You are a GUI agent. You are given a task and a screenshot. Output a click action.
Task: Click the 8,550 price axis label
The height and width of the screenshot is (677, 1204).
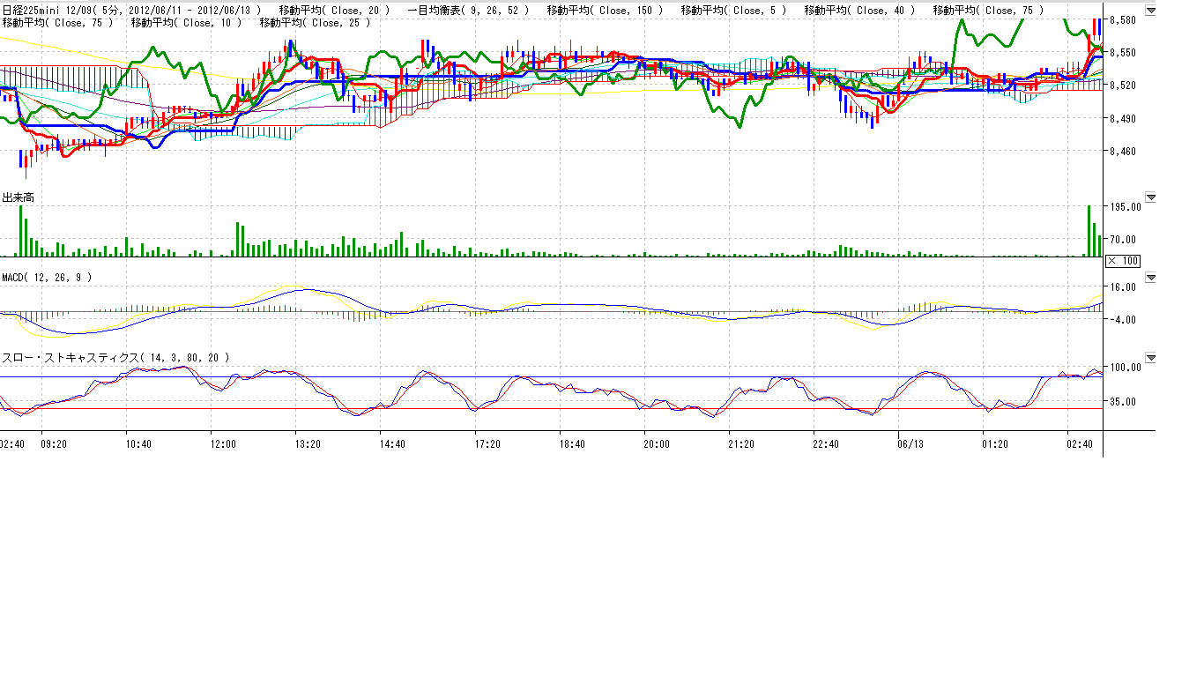point(1123,53)
